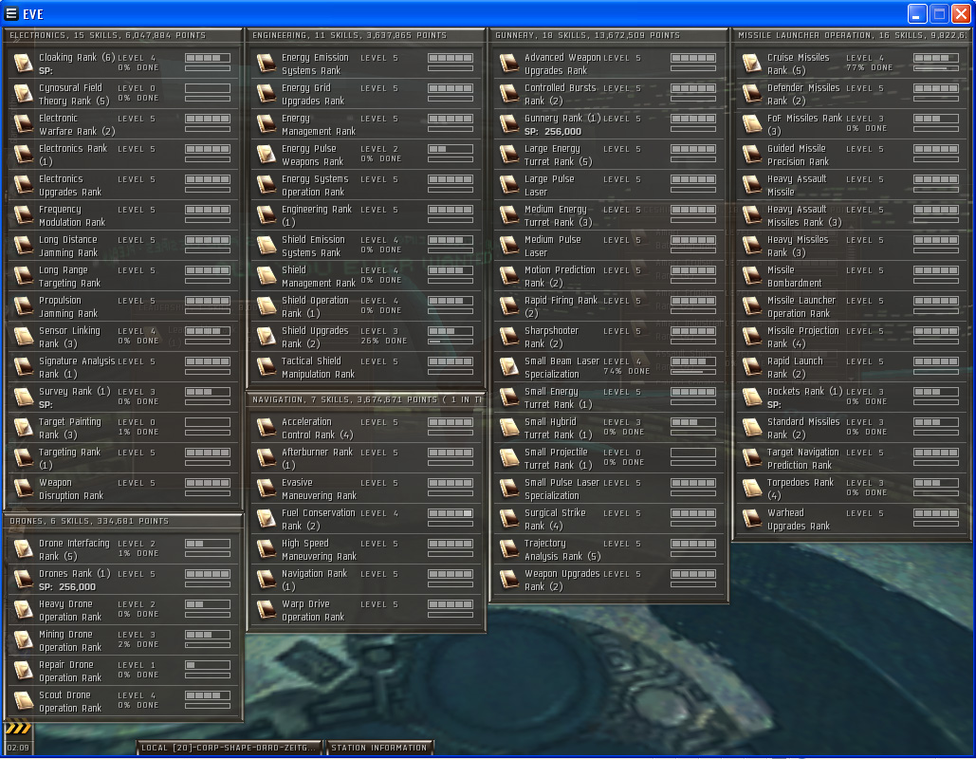Click the High Speed Maneuvering skill name
The width and height of the screenshot is (976, 759).
319,549
